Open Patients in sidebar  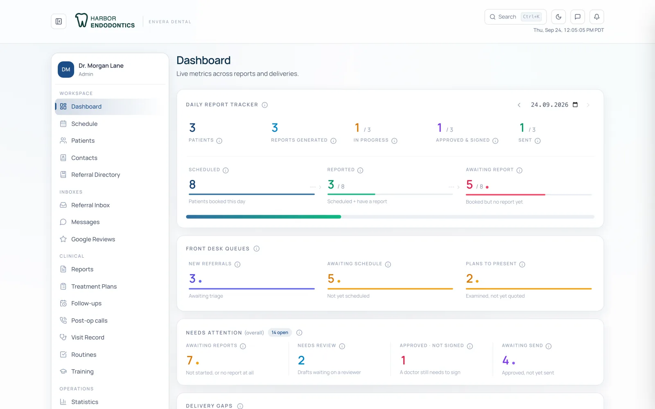point(109,141)
